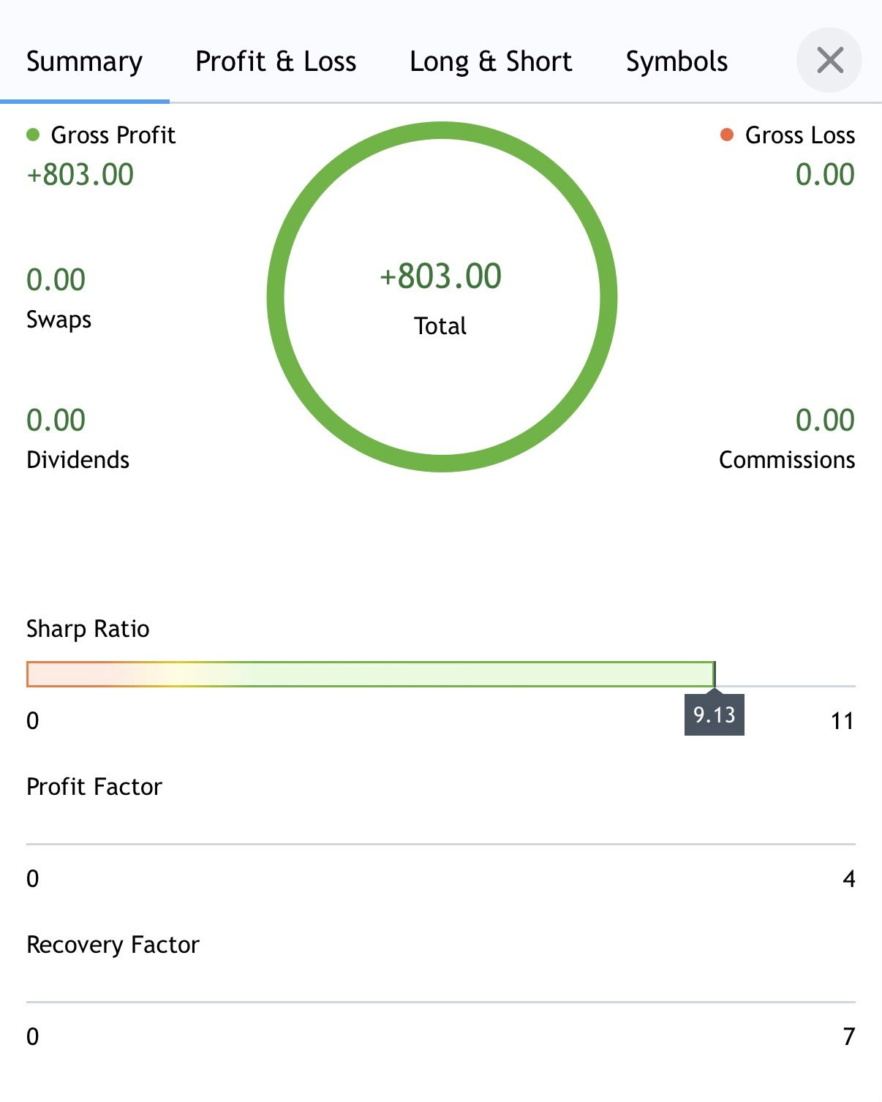Viewport: 882px width, 1102px height.
Task: Switch to the Profit & Loss tab
Action: (276, 61)
